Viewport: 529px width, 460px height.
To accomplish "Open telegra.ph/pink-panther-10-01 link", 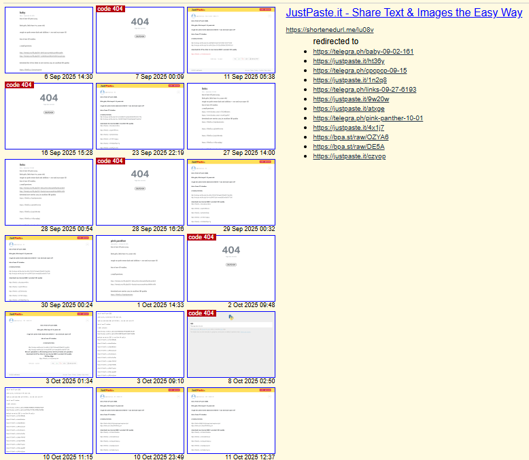I will [368, 118].
